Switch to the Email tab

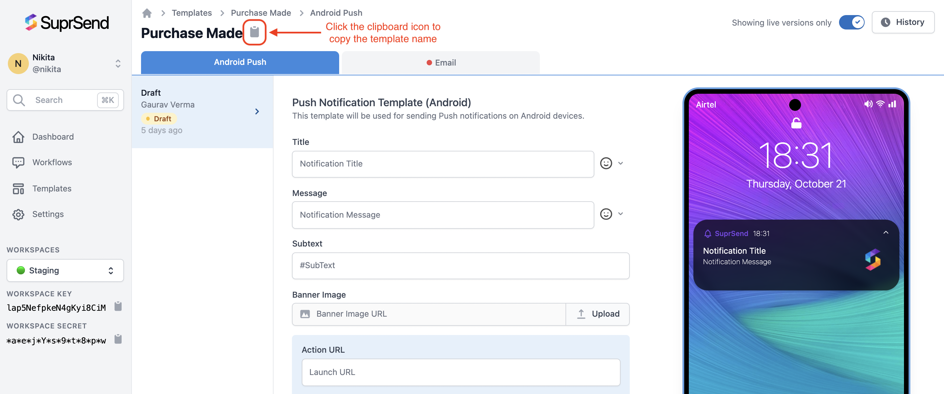point(441,63)
